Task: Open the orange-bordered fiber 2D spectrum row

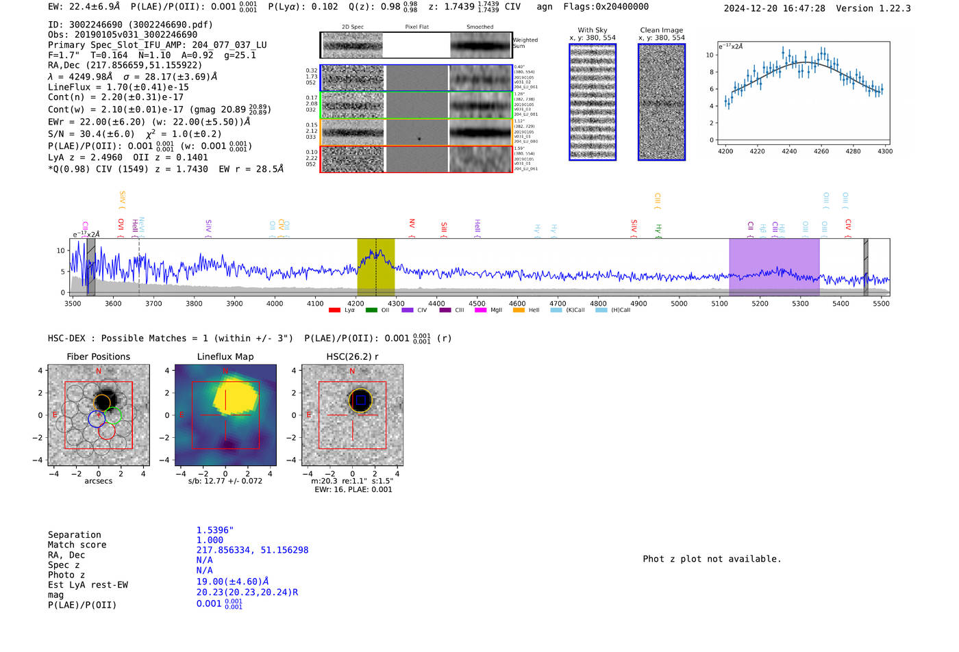Action: 416,132
